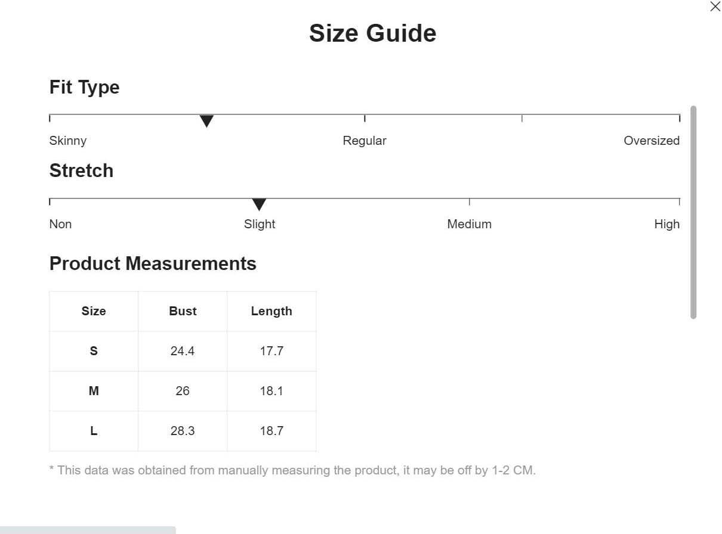Click the Oversized fit label

(x=651, y=141)
